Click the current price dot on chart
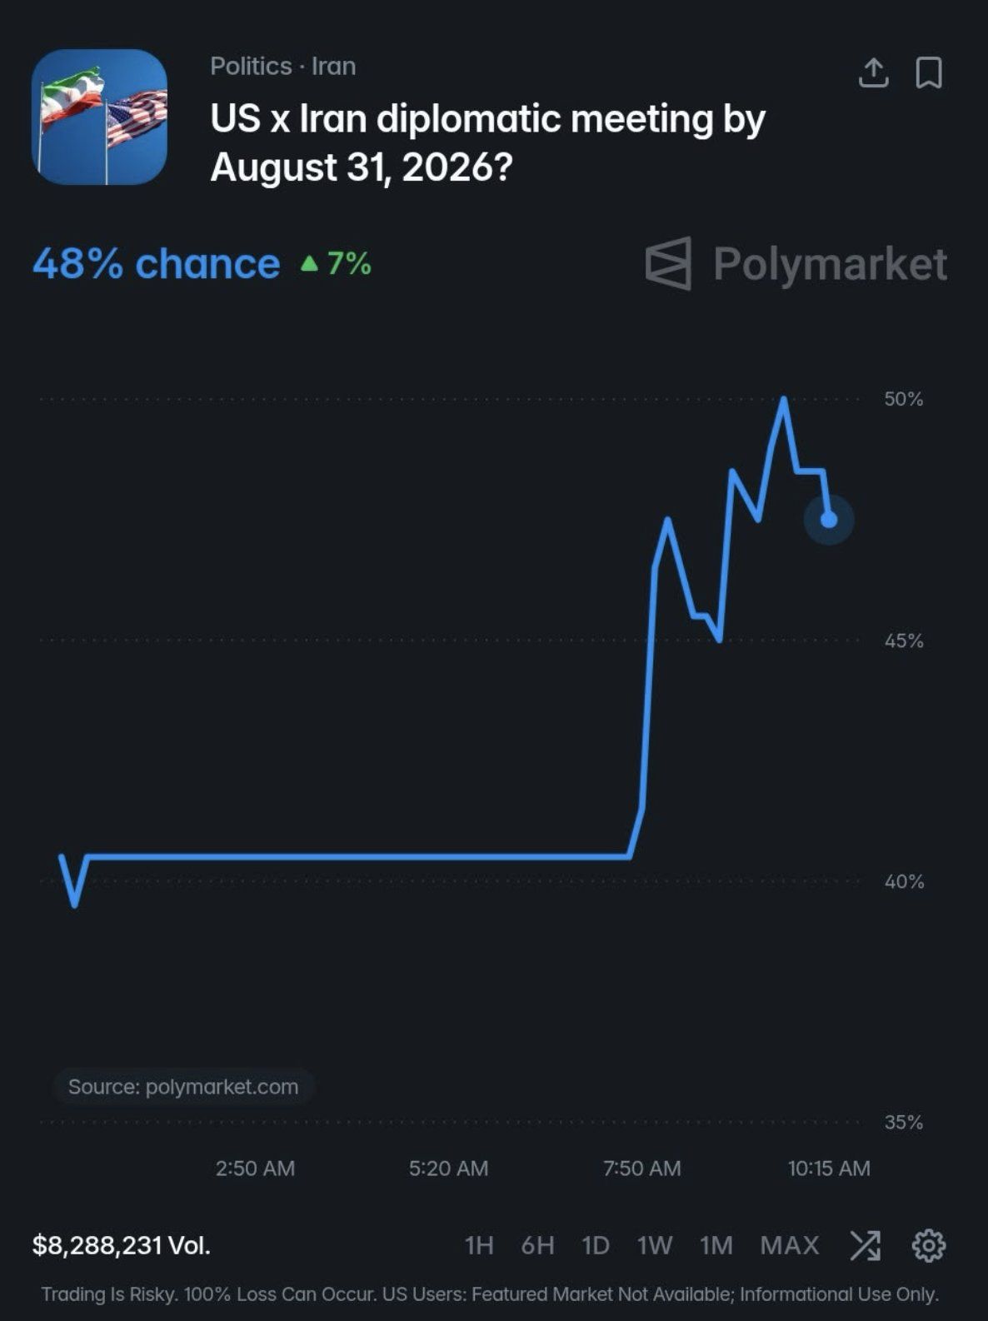The height and width of the screenshot is (1321, 988). (x=829, y=520)
